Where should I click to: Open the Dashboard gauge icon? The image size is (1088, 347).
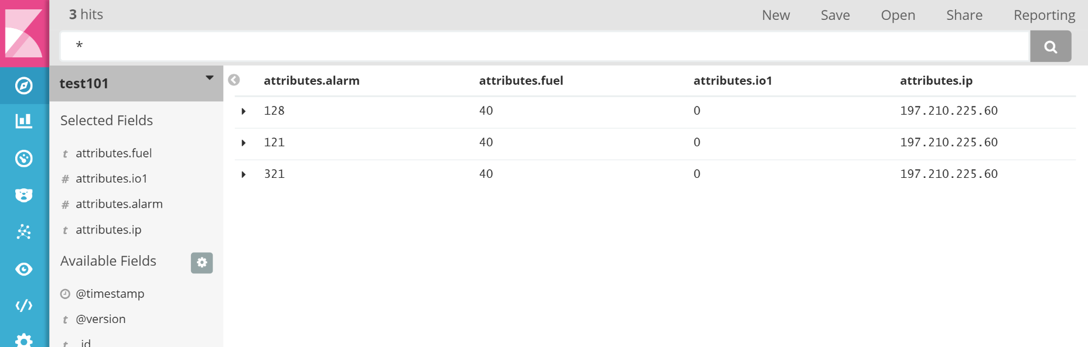point(24,159)
